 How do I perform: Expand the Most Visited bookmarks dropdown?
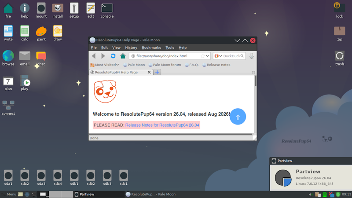[x=105, y=65]
